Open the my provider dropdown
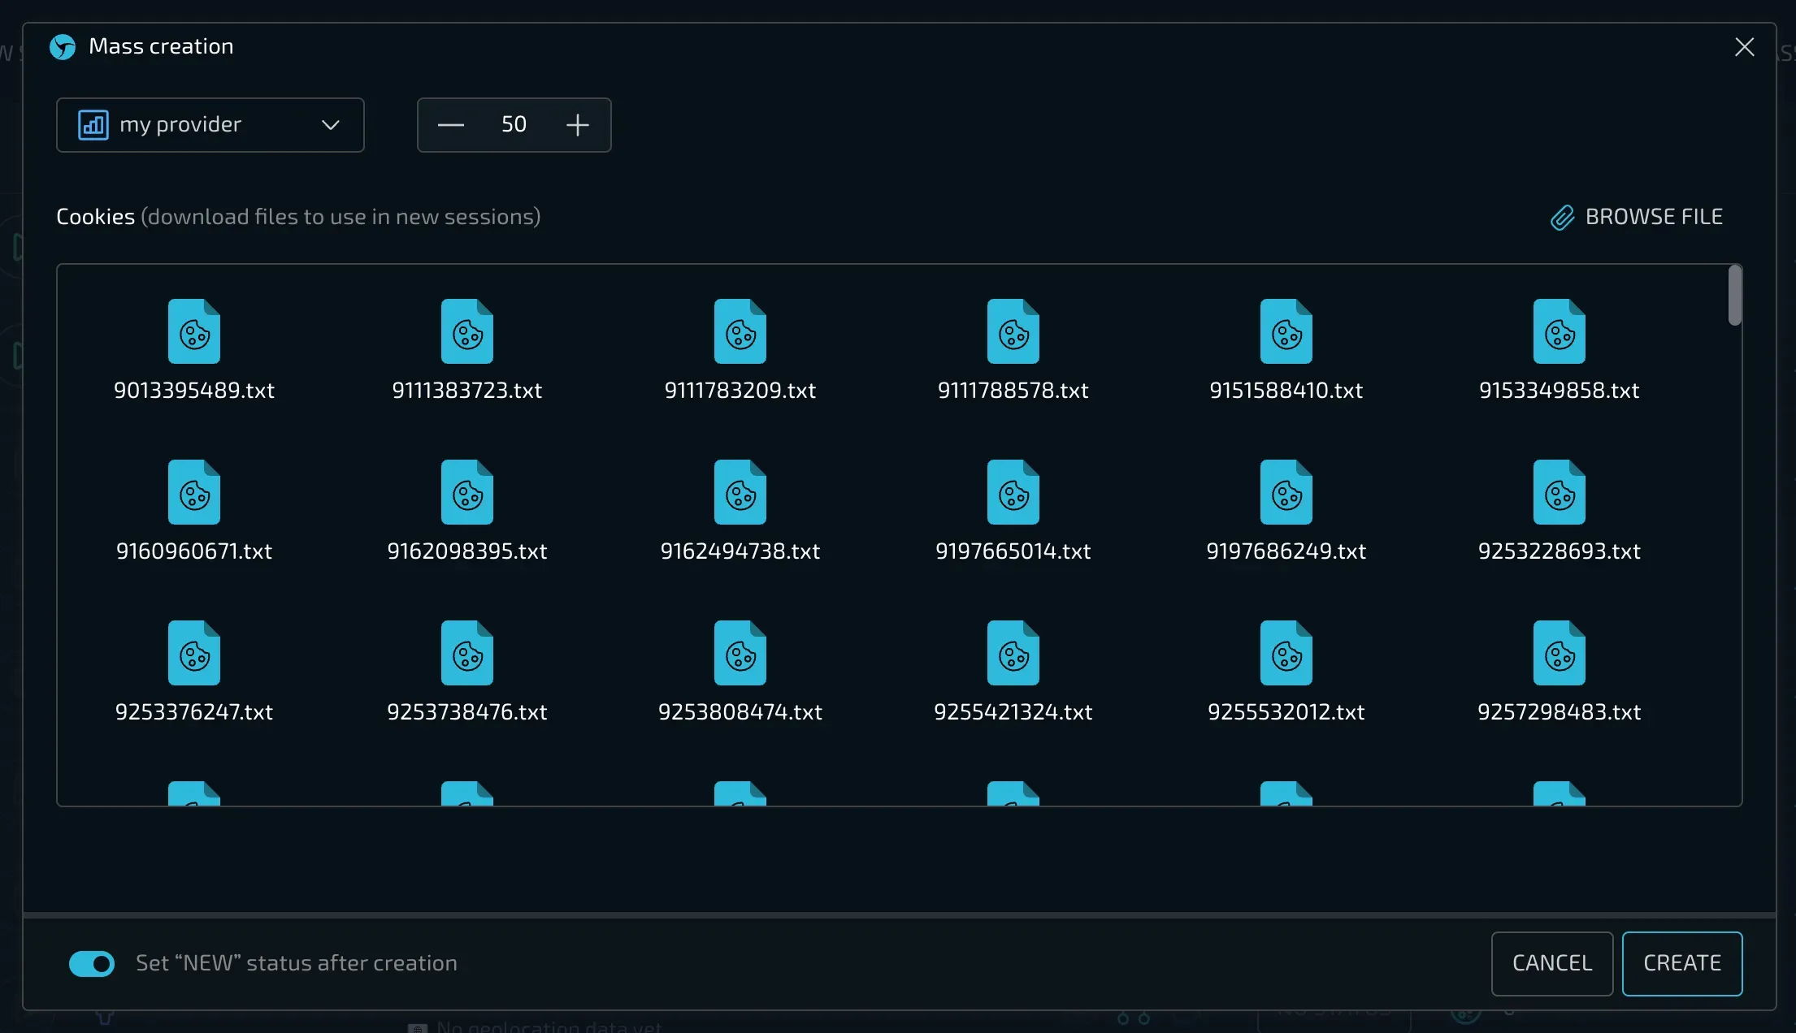The height and width of the screenshot is (1033, 1796). [210, 125]
